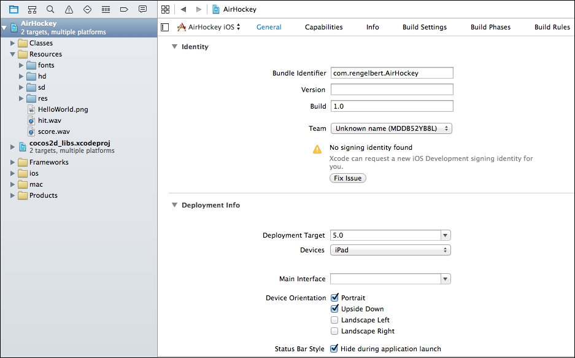
Task: Click the Classes folder icon
Action: click(x=23, y=43)
